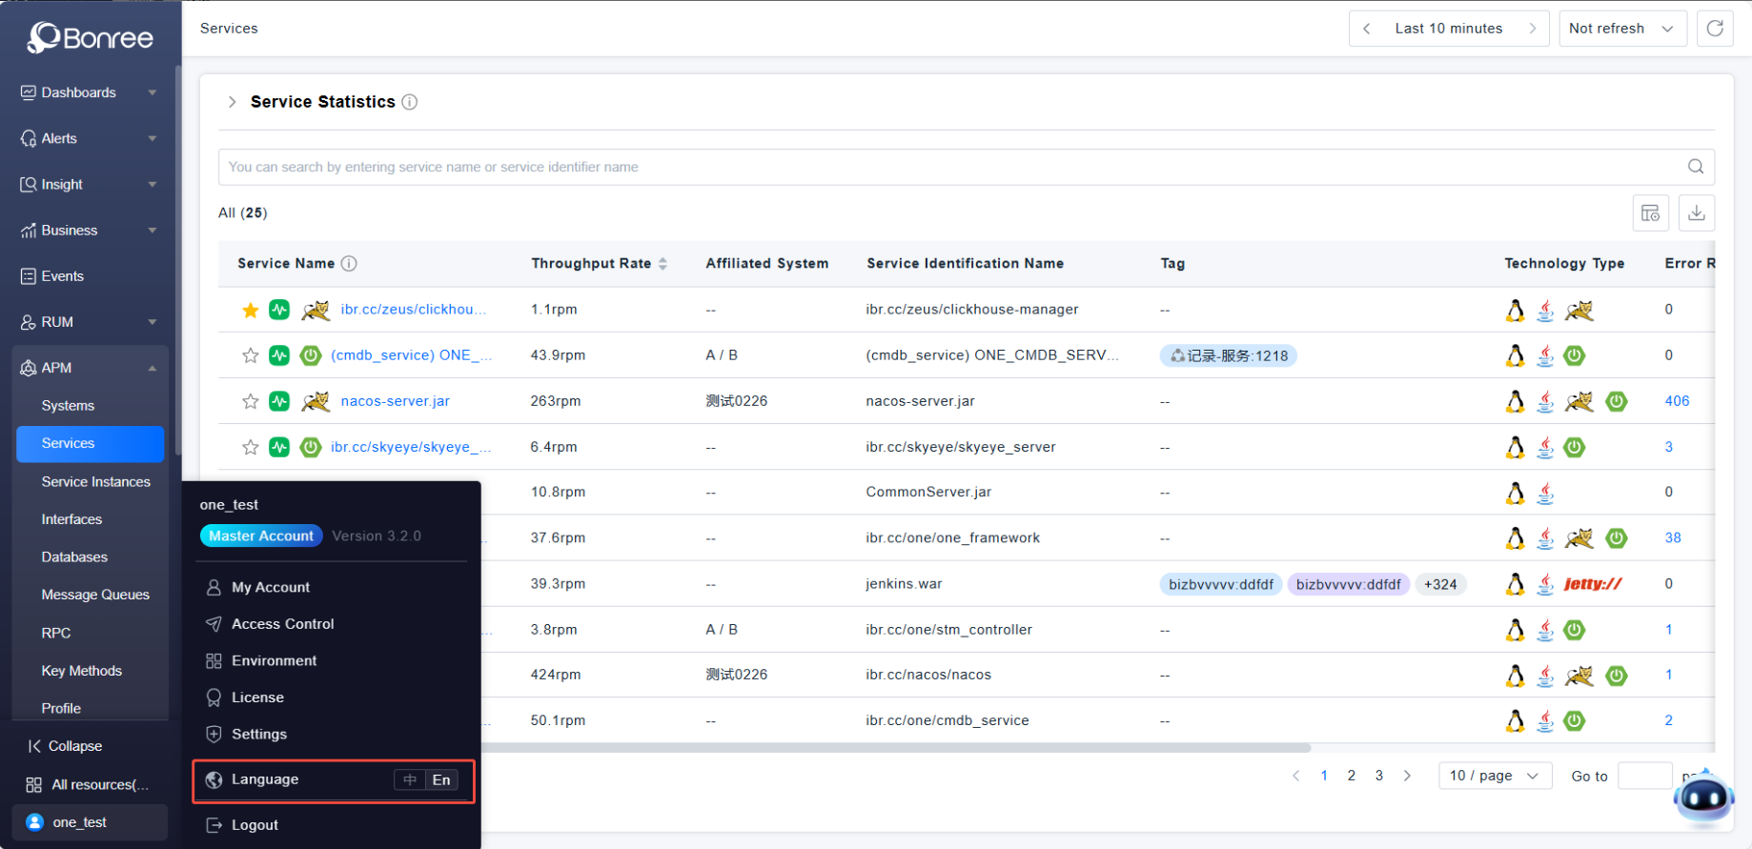Click the download export icon

[1696, 213]
